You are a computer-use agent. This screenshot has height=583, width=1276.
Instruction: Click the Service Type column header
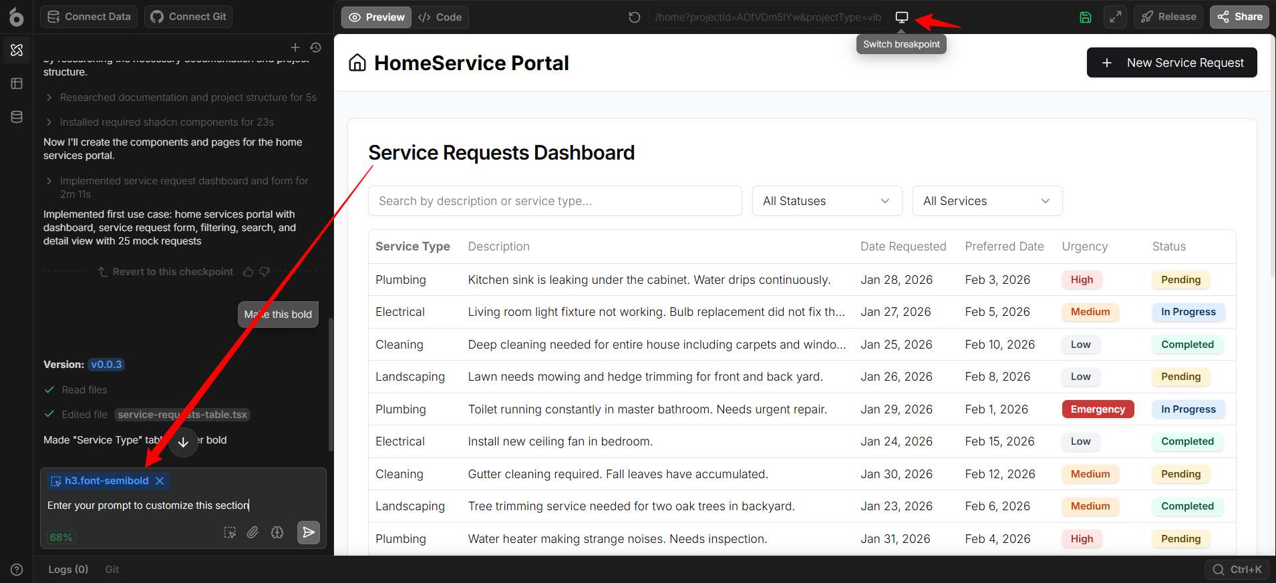[413, 246]
